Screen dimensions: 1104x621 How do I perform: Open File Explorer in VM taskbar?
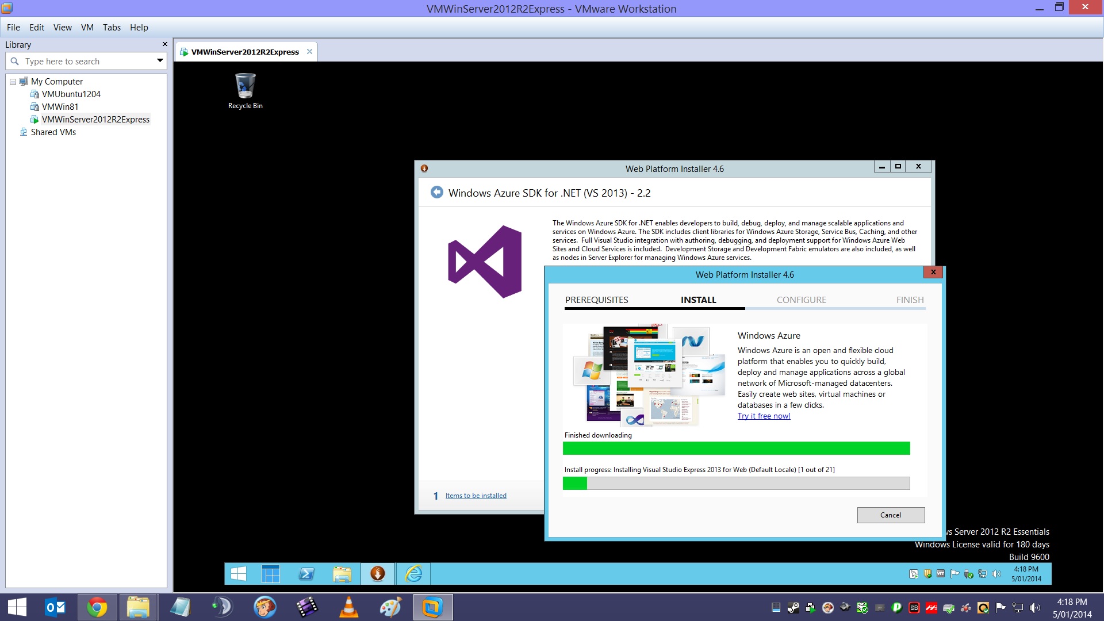pos(342,574)
